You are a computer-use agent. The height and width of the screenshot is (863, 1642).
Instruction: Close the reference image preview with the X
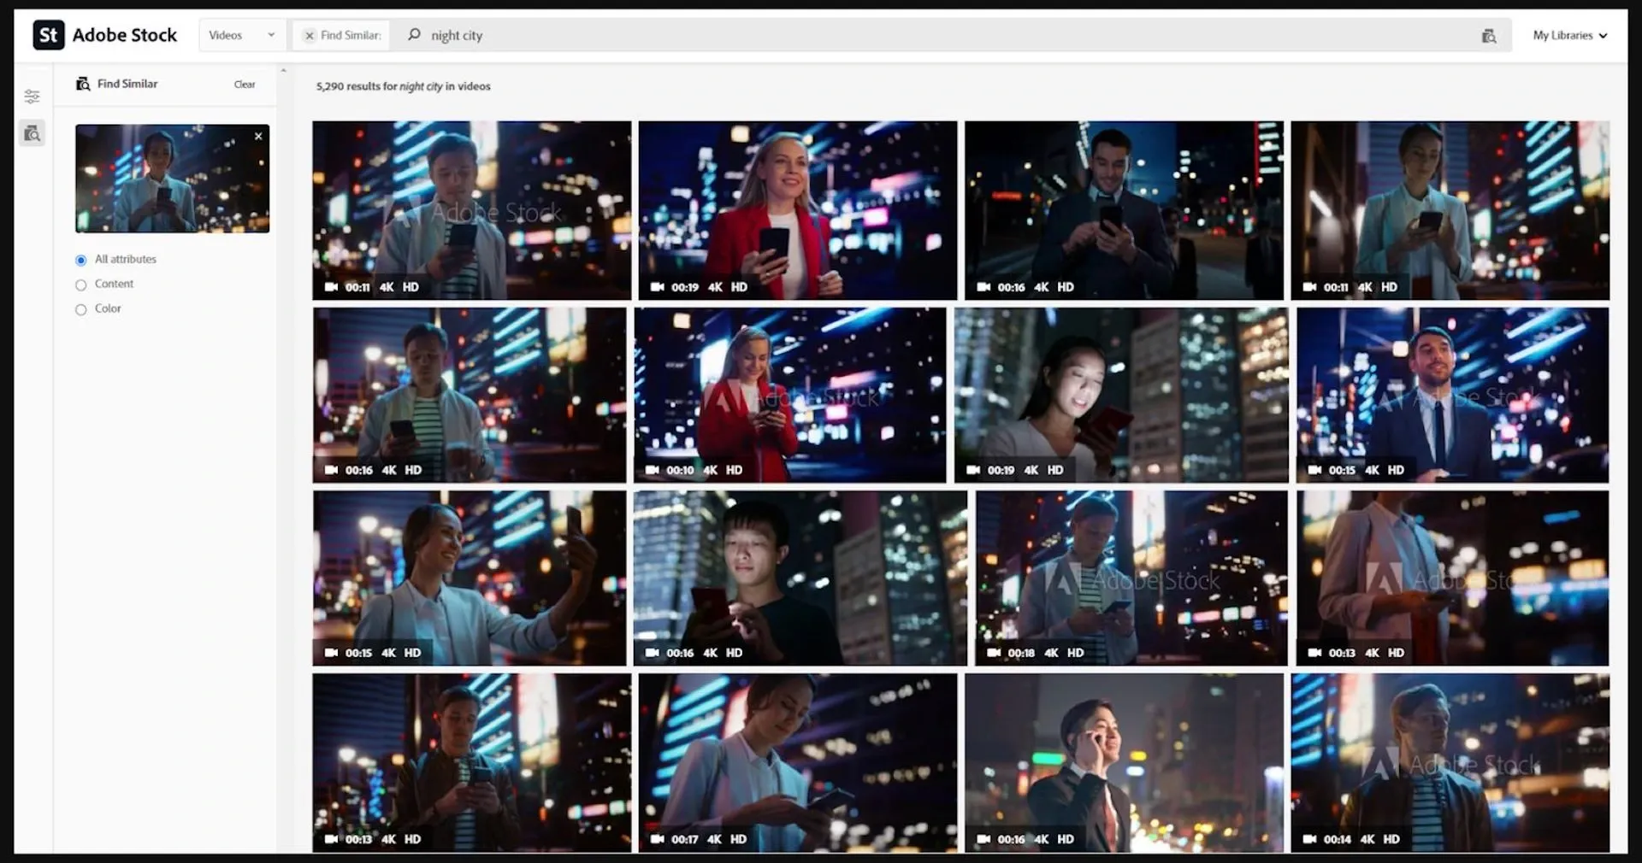[x=258, y=136]
